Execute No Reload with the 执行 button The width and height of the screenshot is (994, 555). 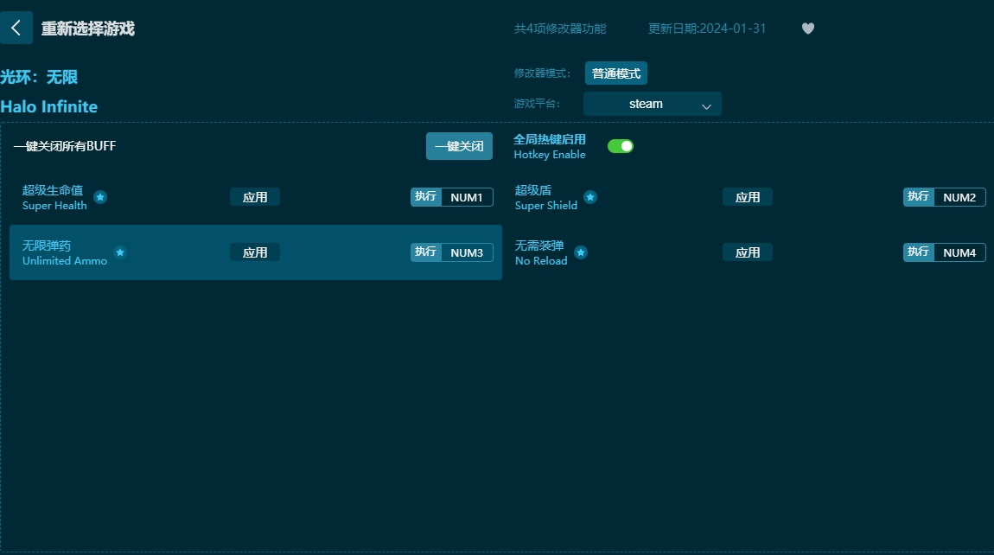point(917,252)
